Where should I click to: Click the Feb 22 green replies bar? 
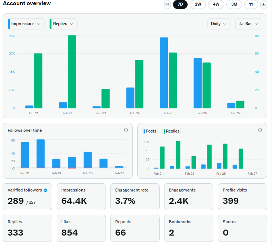click(72, 72)
